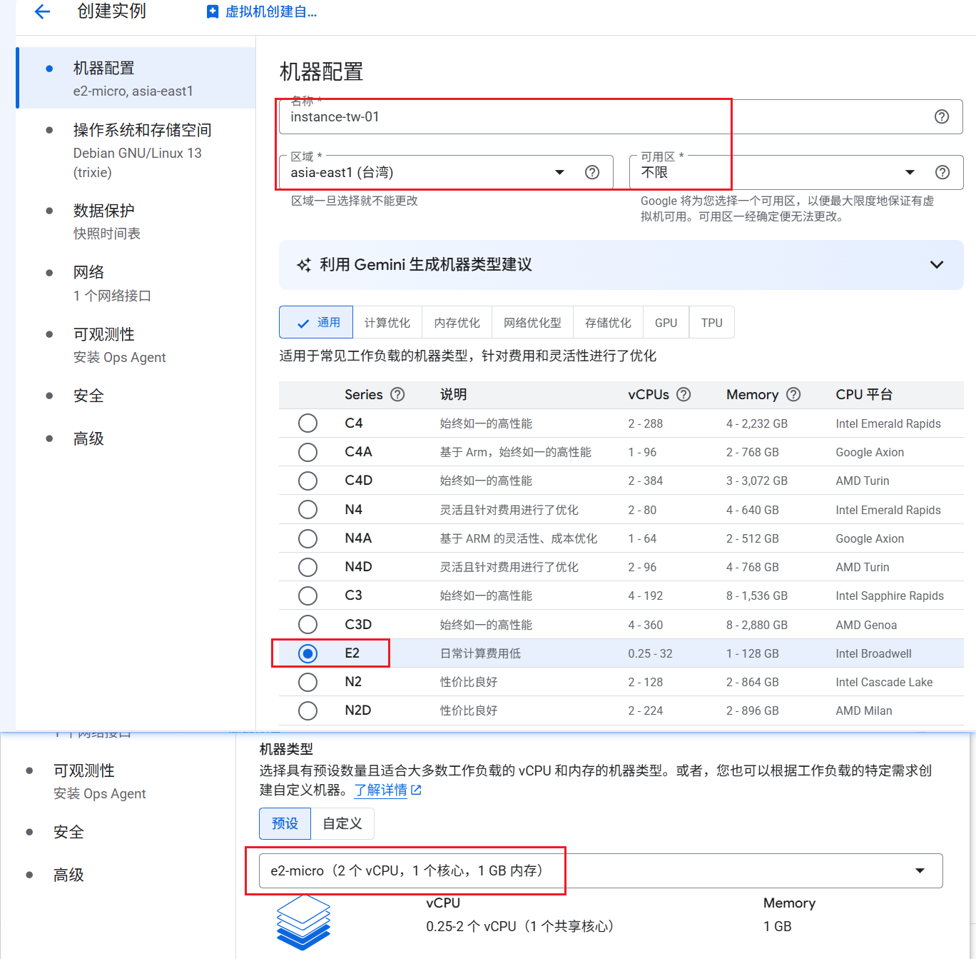The width and height of the screenshot is (976, 959).
Task: Click the 虚拟机创建自... link
Action: 271,11
